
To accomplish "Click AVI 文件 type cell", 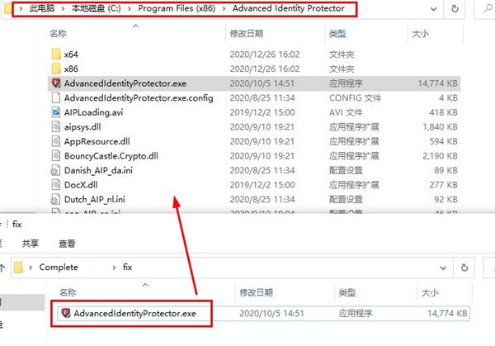I will tap(346, 112).
